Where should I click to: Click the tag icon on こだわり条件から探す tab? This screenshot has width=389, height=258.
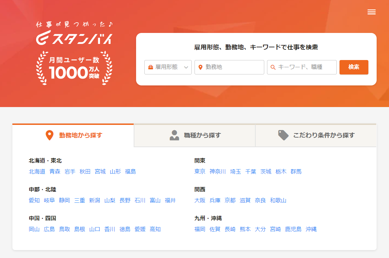click(x=283, y=135)
